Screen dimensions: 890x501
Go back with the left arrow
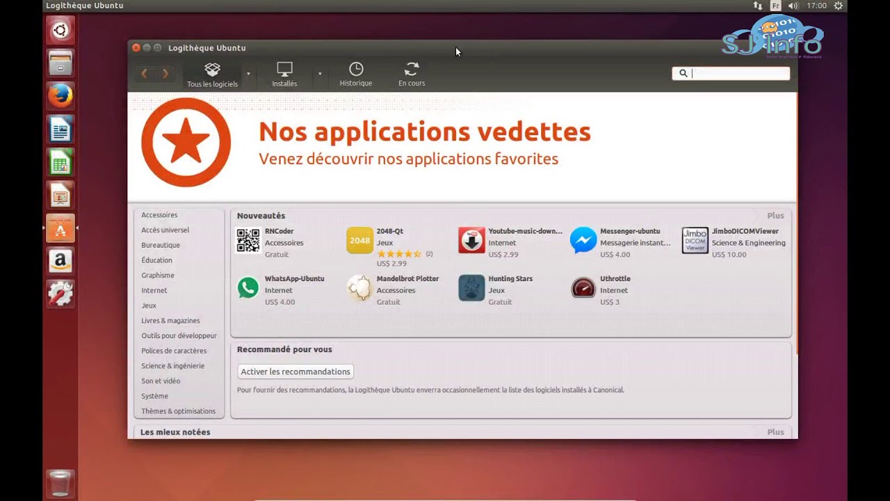tap(144, 73)
